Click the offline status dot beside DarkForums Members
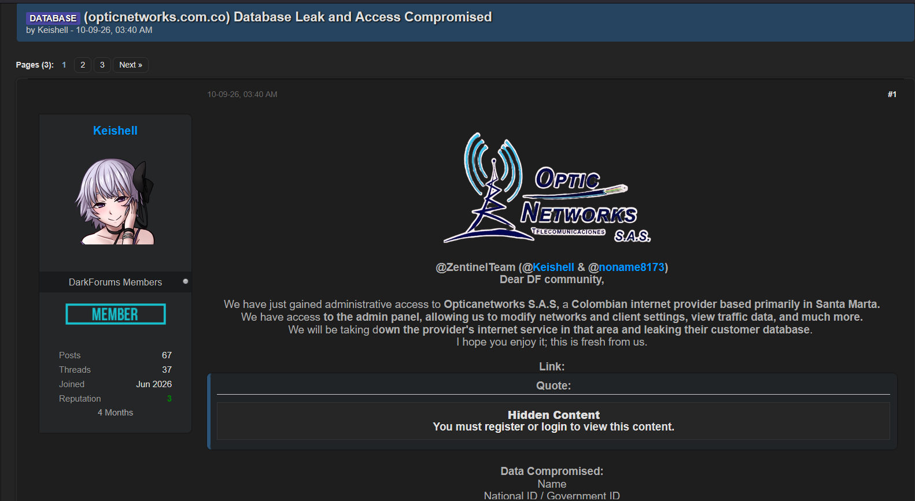This screenshot has width=915, height=501. [186, 281]
